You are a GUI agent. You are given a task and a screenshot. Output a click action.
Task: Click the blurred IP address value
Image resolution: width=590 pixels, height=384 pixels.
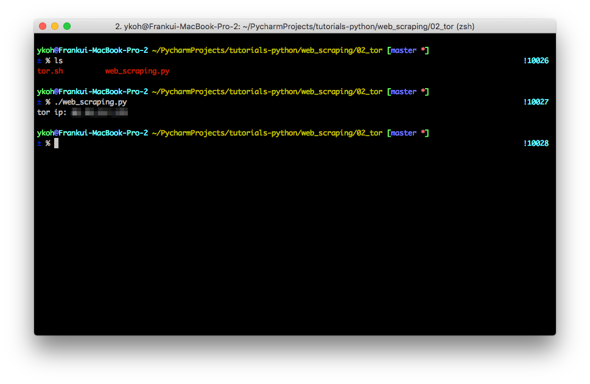pos(100,112)
